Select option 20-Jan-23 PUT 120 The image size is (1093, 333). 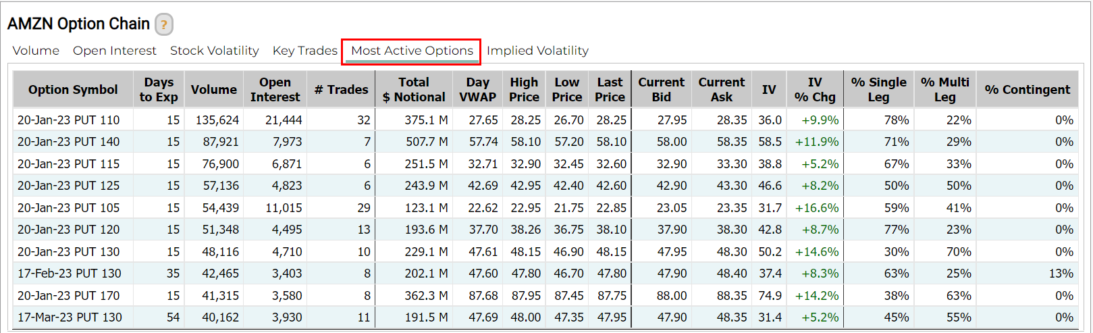click(x=68, y=229)
